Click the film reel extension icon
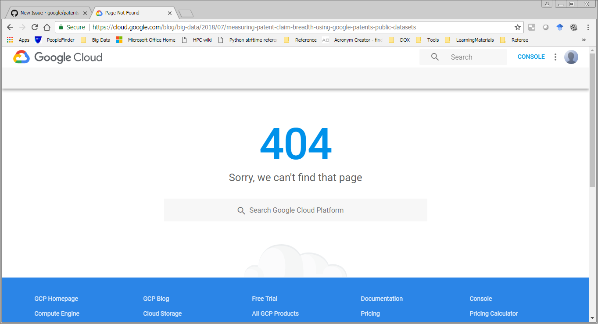598x324 pixels. pyautogui.click(x=574, y=27)
